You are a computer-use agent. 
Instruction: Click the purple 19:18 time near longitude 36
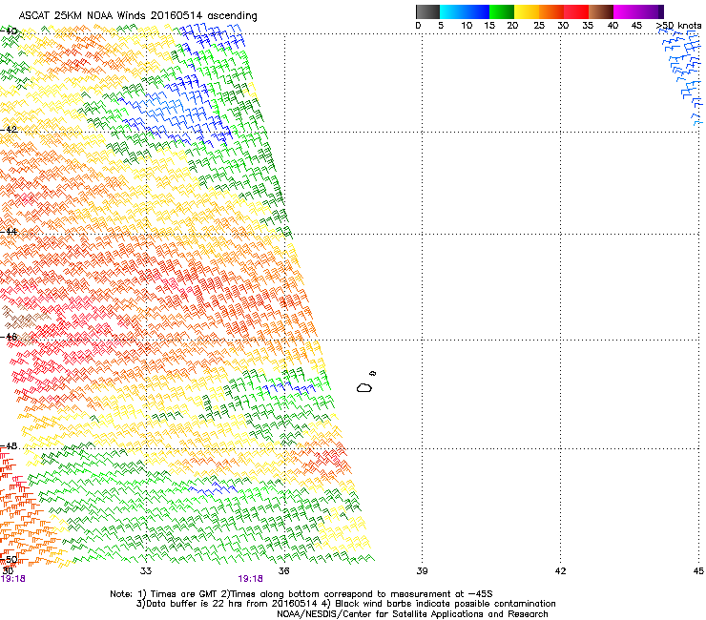pos(250,579)
